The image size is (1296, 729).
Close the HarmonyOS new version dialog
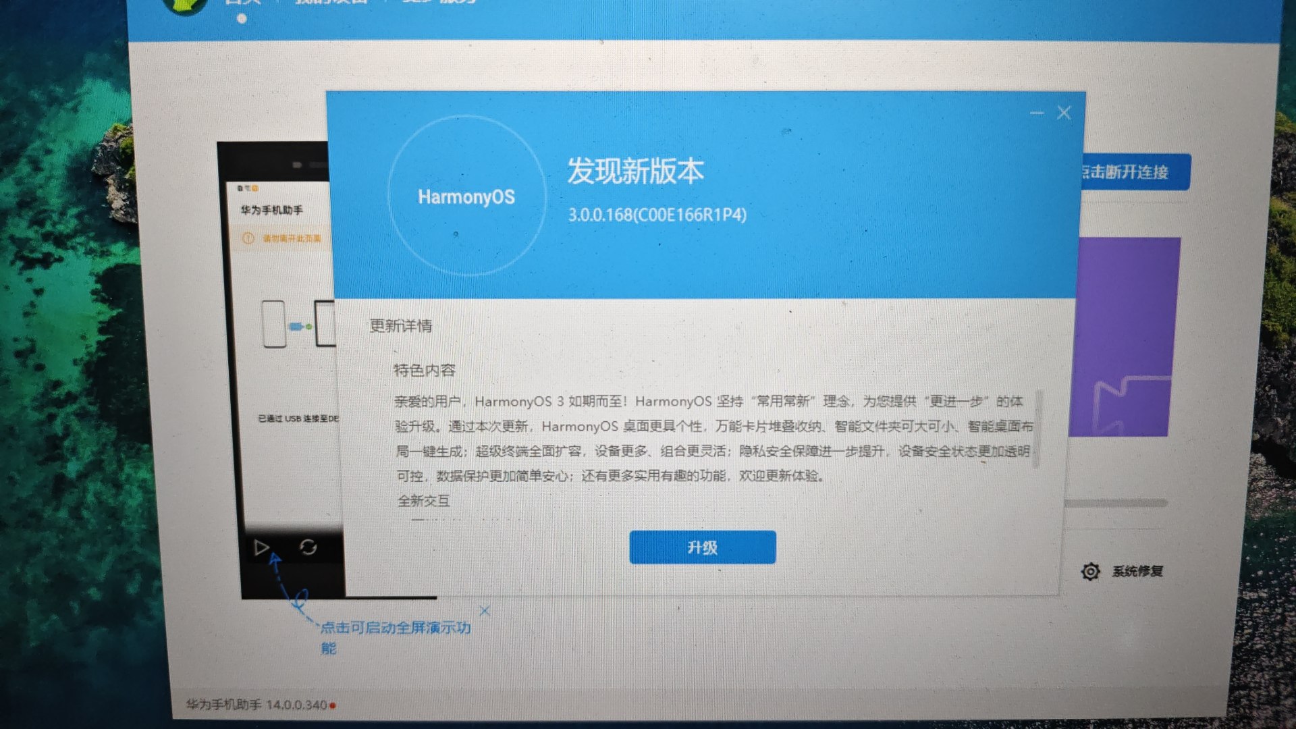click(1064, 113)
